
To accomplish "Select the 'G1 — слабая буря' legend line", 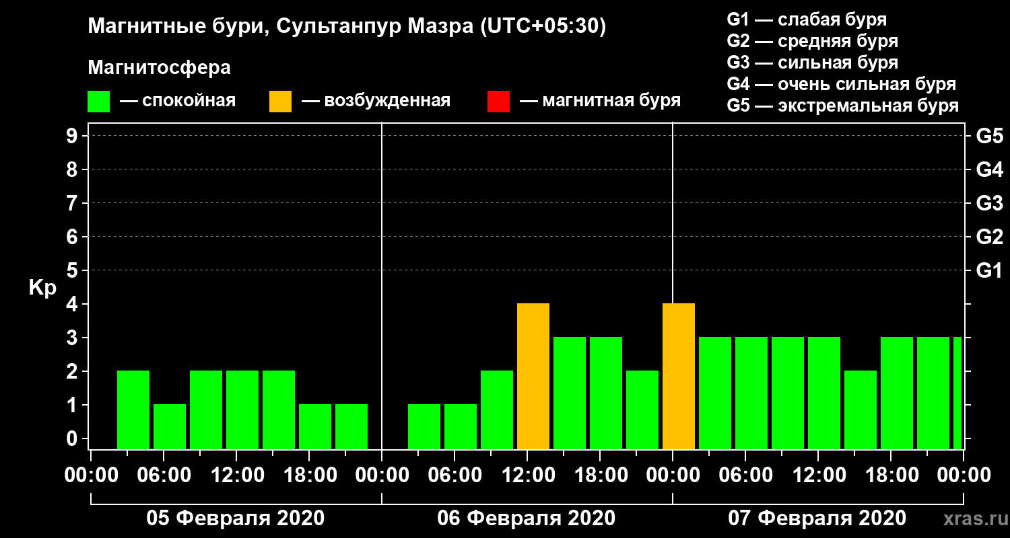I will coord(807,20).
